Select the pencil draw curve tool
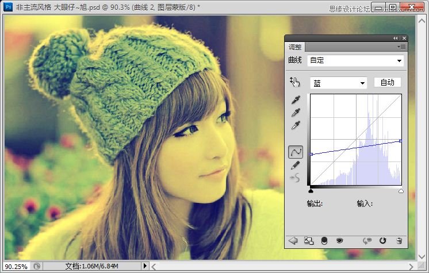 pos(296,165)
